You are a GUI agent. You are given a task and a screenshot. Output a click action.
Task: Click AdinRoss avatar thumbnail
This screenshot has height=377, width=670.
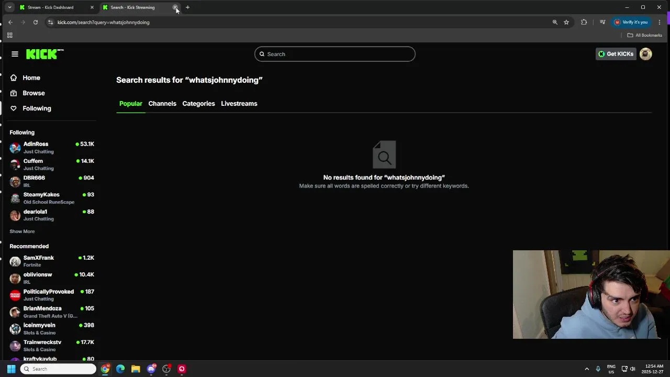[15, 148]
